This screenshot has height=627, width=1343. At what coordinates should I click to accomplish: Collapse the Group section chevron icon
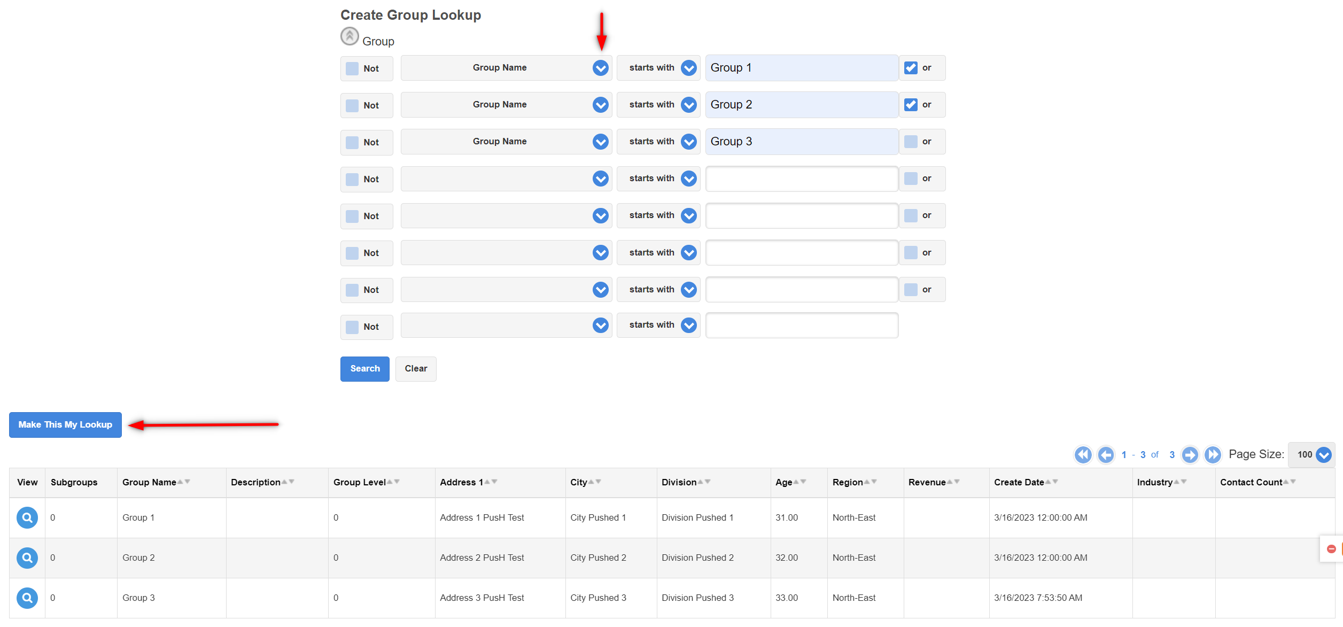[350, 36]
